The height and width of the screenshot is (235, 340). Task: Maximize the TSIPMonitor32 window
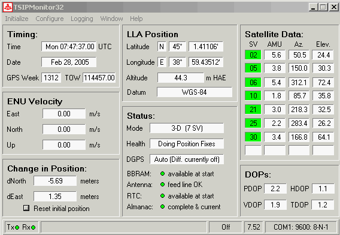click(x=323, y=7)
